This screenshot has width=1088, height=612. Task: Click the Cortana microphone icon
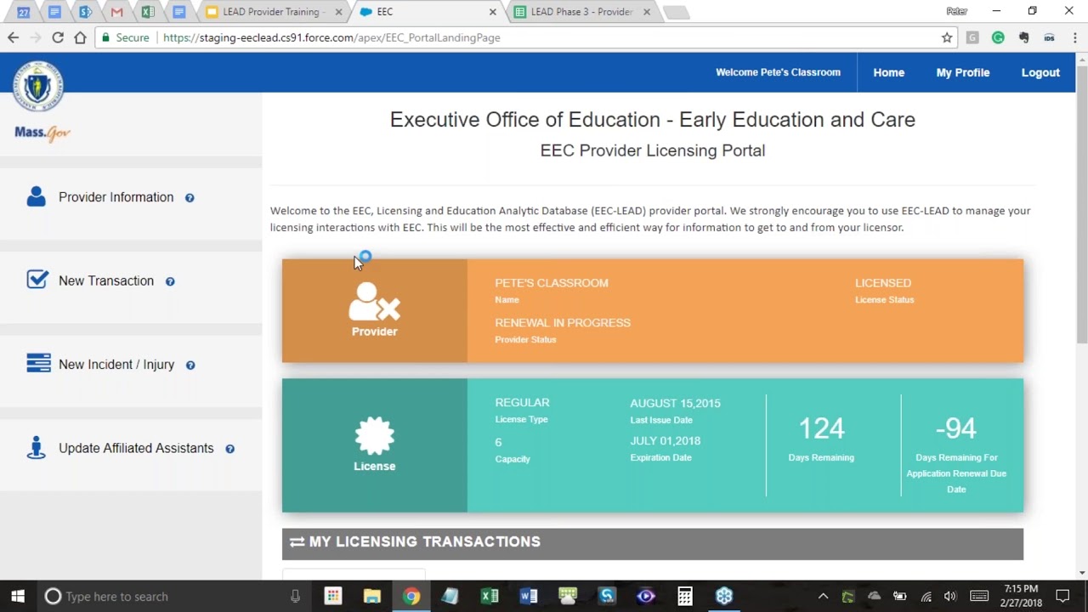(x=295, y=597)
